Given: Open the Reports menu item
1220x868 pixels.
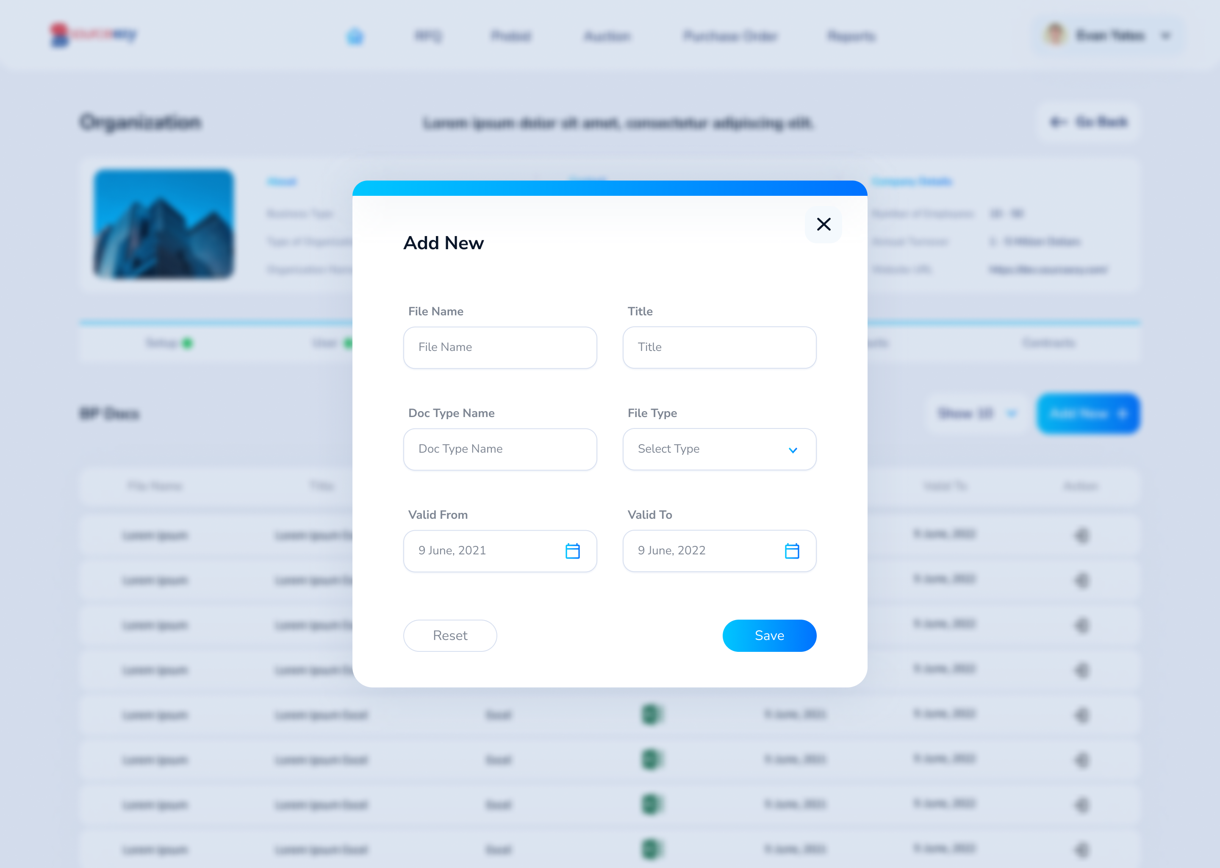Looking at the screenshot, I should [x=851, y=36].
